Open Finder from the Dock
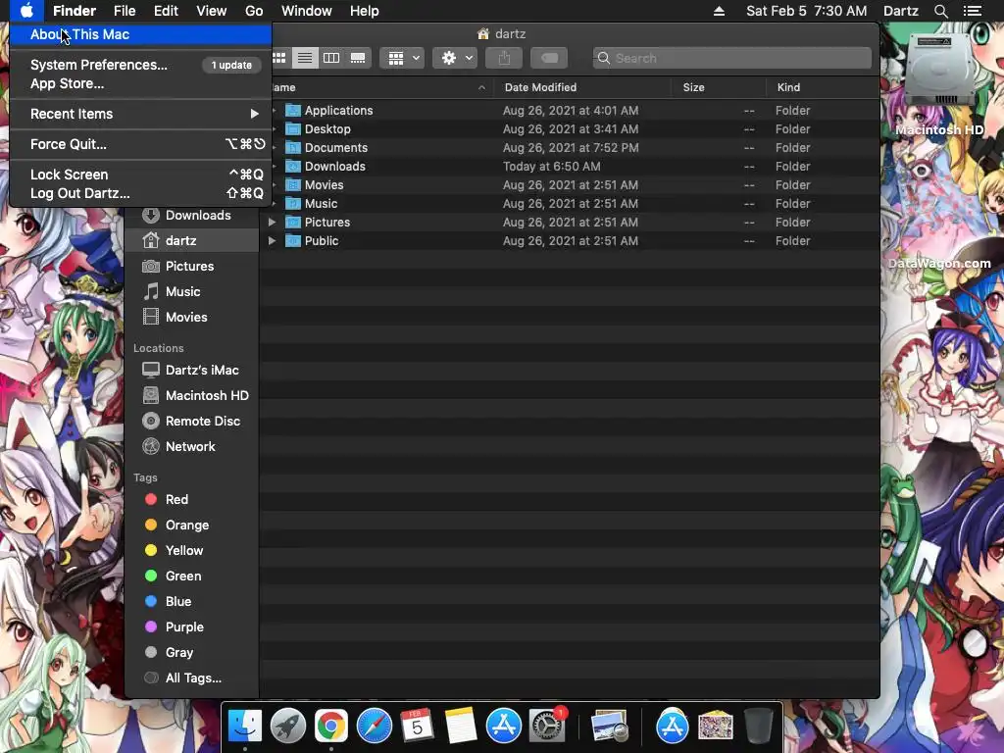 click(x=244, y=727)
